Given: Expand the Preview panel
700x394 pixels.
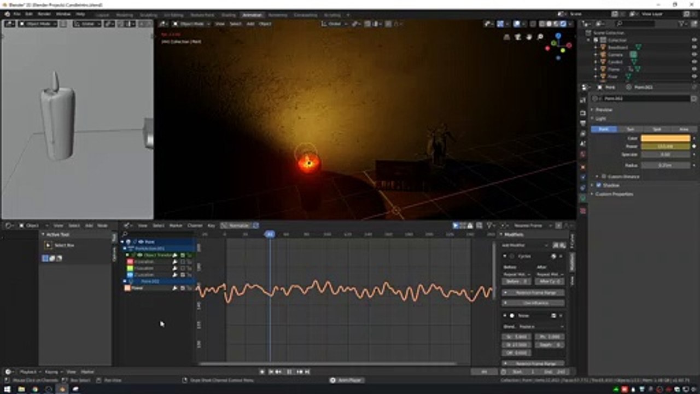Looking at the screenshot, I should pos(604,109).
